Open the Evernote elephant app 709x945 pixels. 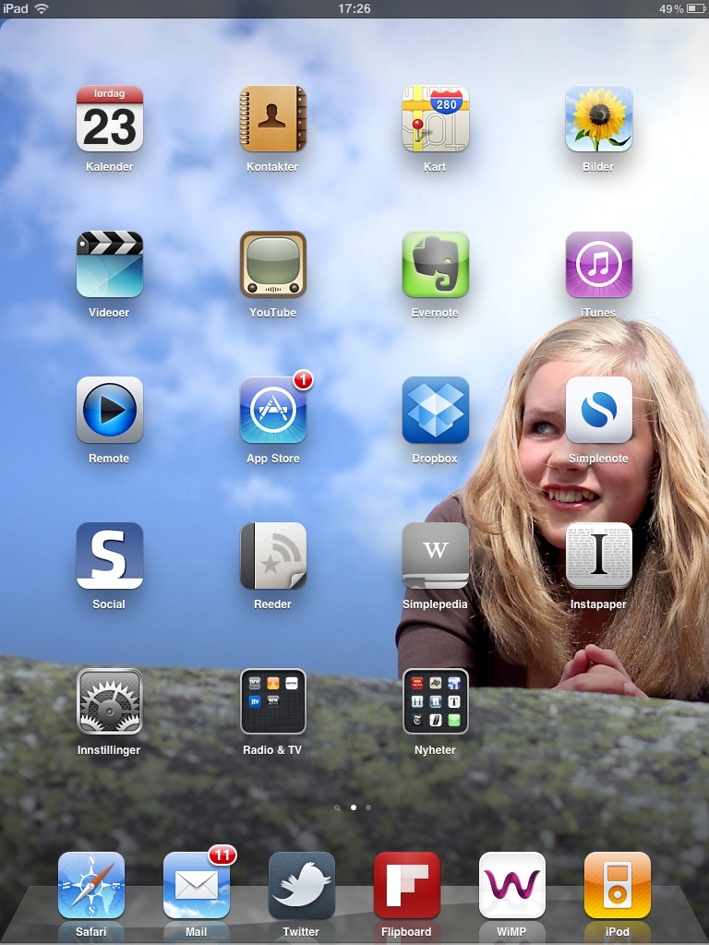pyautogui.click(x=436, y=264)
